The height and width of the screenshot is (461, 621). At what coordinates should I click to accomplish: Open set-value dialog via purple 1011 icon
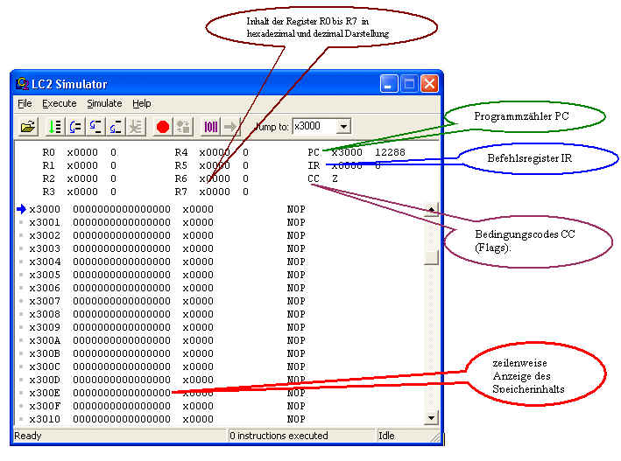(210, 127)
